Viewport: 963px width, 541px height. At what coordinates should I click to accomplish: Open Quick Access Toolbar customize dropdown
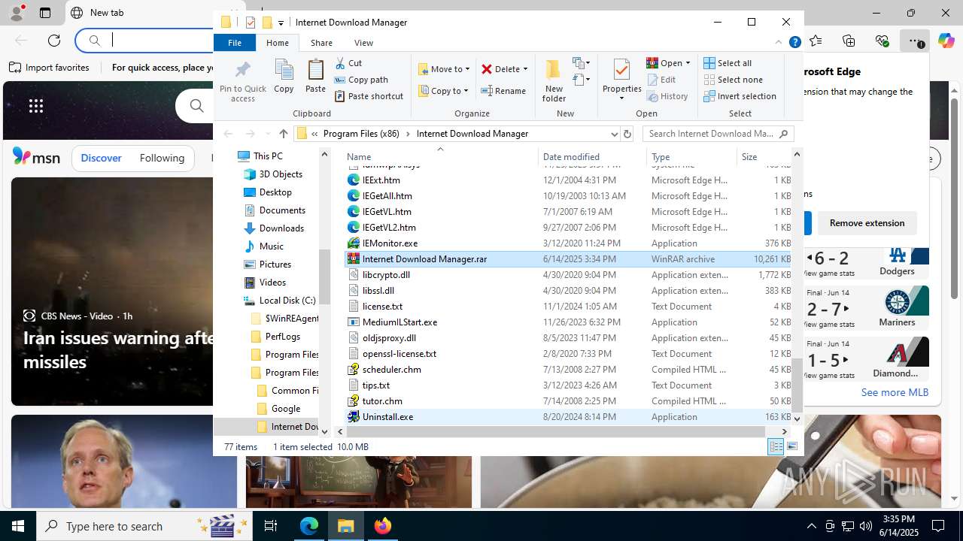[x=281, y=23]
